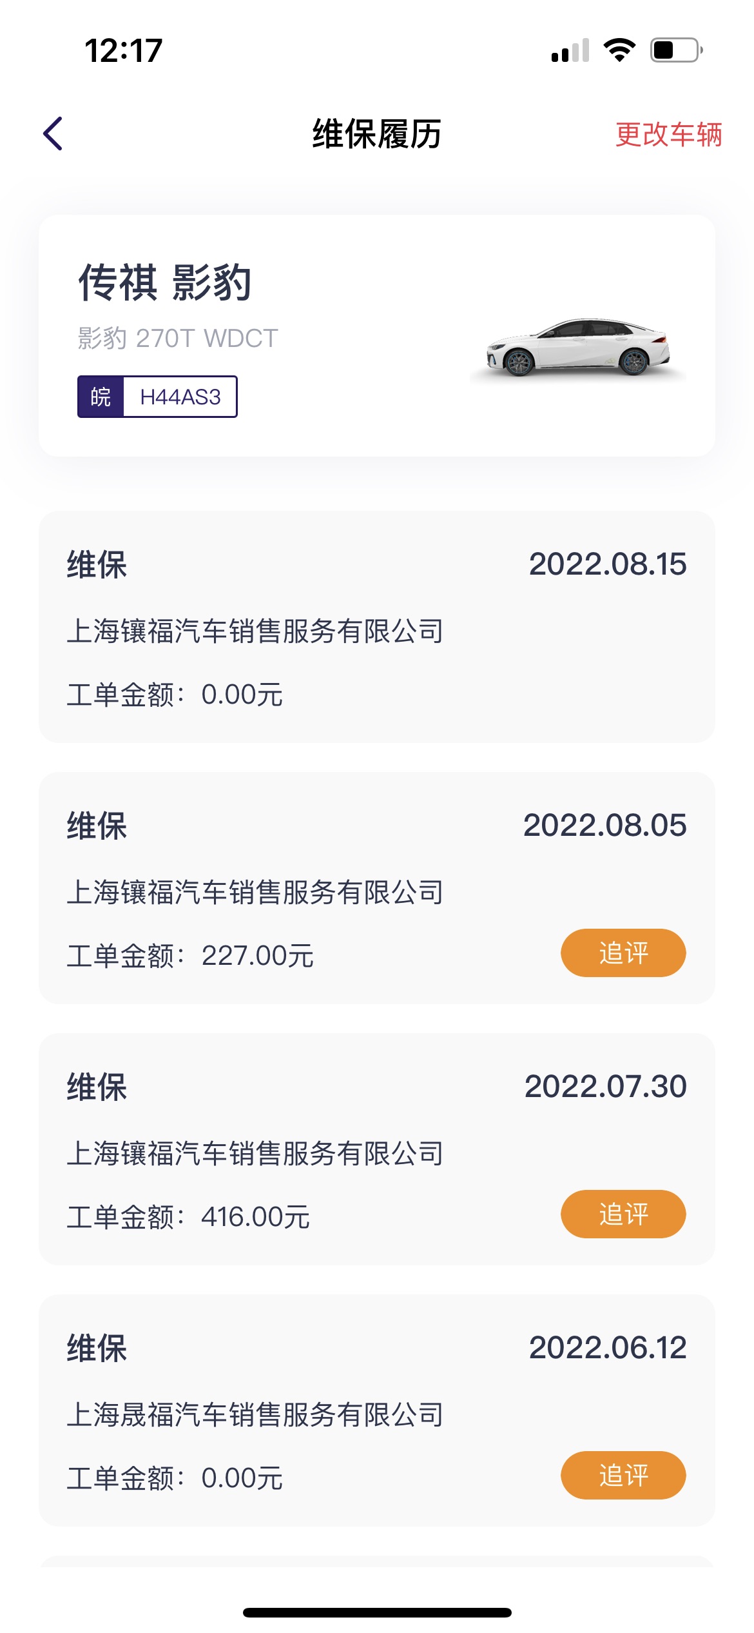Tap the Wi-Fi status icon
Image resolution: width=754 pixels, height=1633 pixels.
(619, 50)
